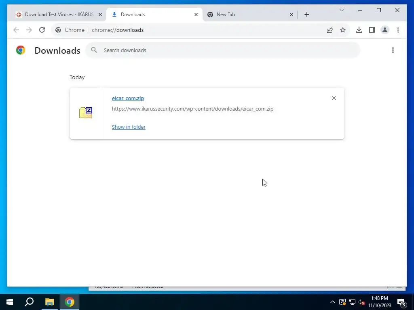The width and height of the screenshot is (414, 310).
Task: Click Show in folder link
Action: coord(129,127)
